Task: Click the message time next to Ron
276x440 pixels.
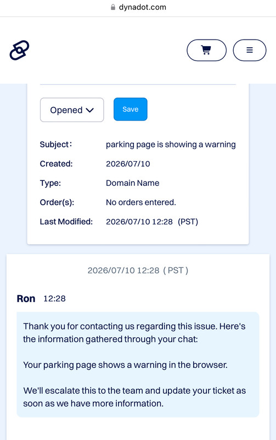Action: tap(54, 299)
